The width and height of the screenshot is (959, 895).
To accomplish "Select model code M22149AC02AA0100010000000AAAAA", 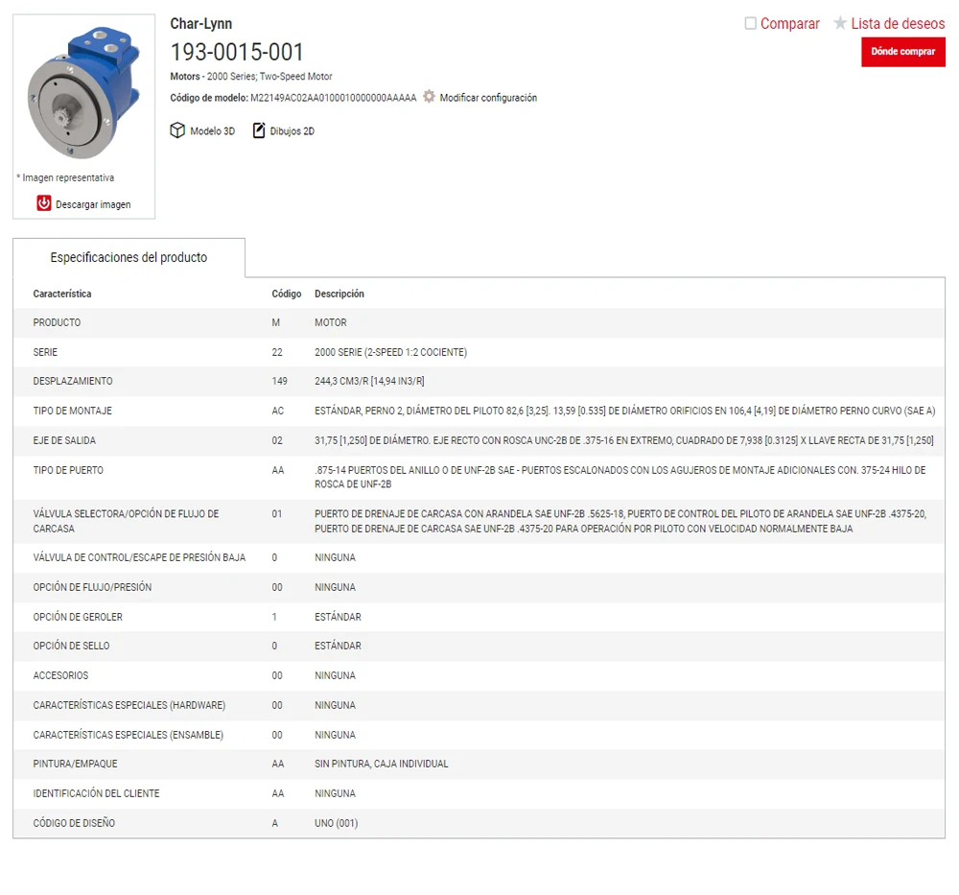I will coord(334,98).
